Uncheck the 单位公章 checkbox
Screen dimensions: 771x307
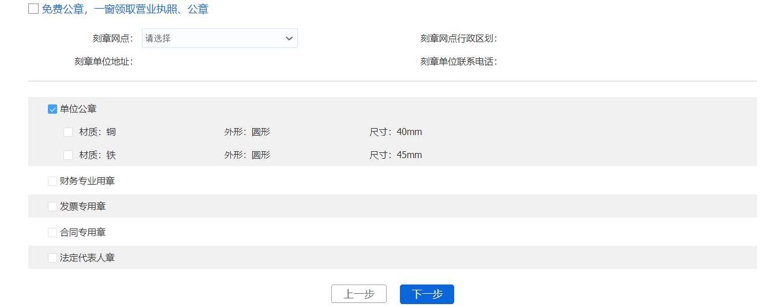click(x=53, y=109)
